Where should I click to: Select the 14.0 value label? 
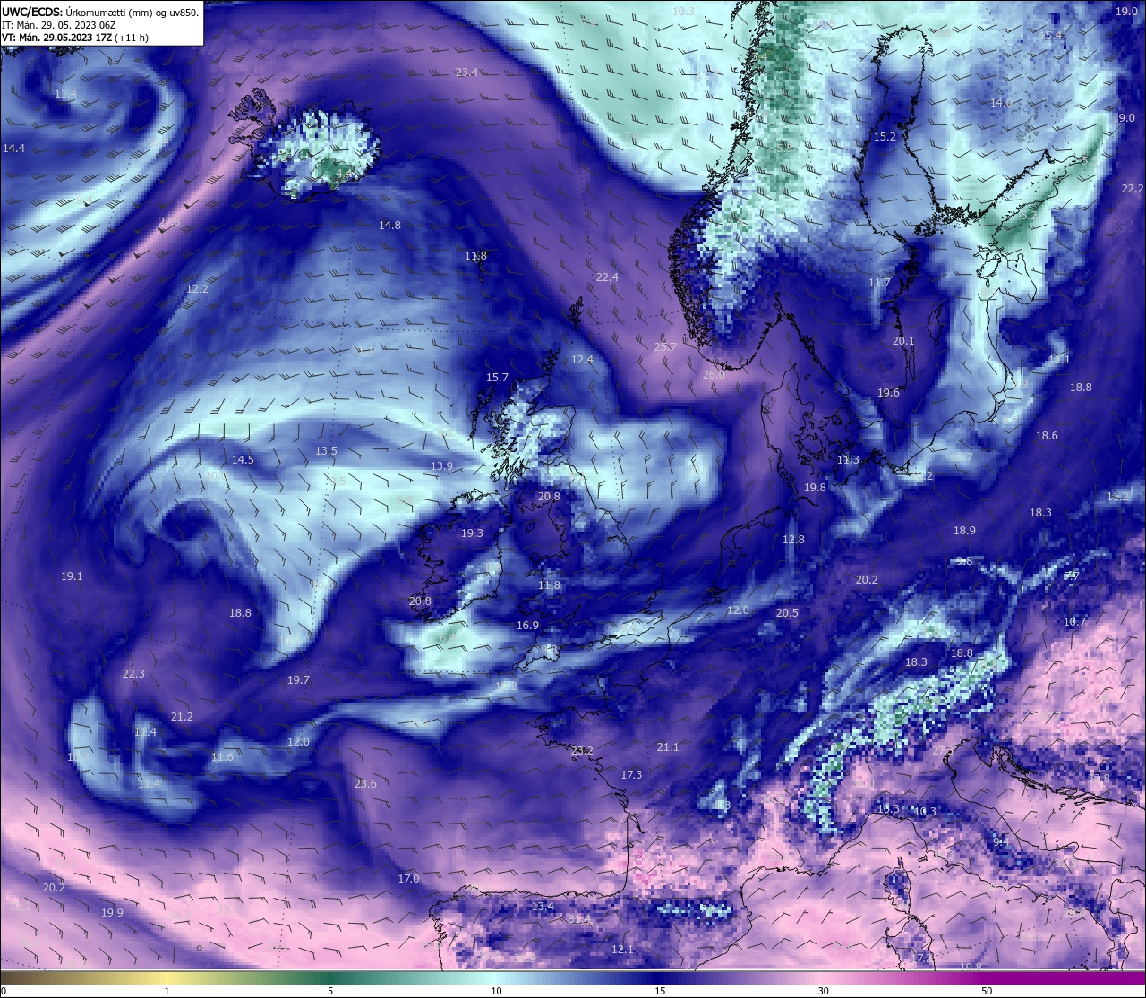1001,103
